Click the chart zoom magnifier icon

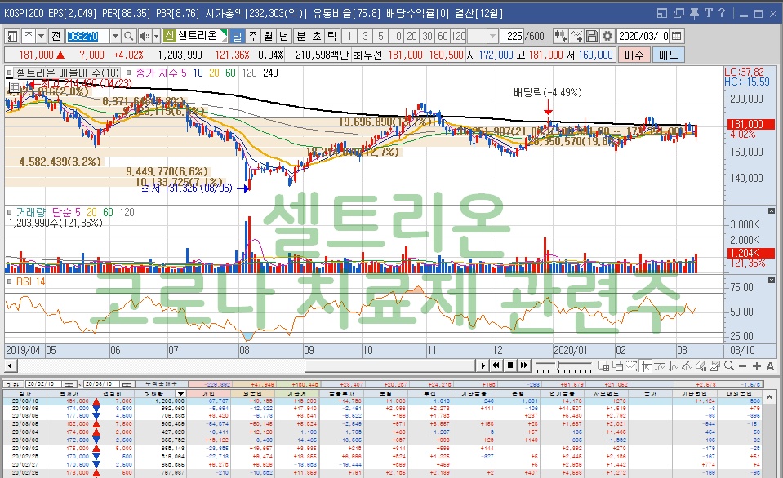point(729,366)
